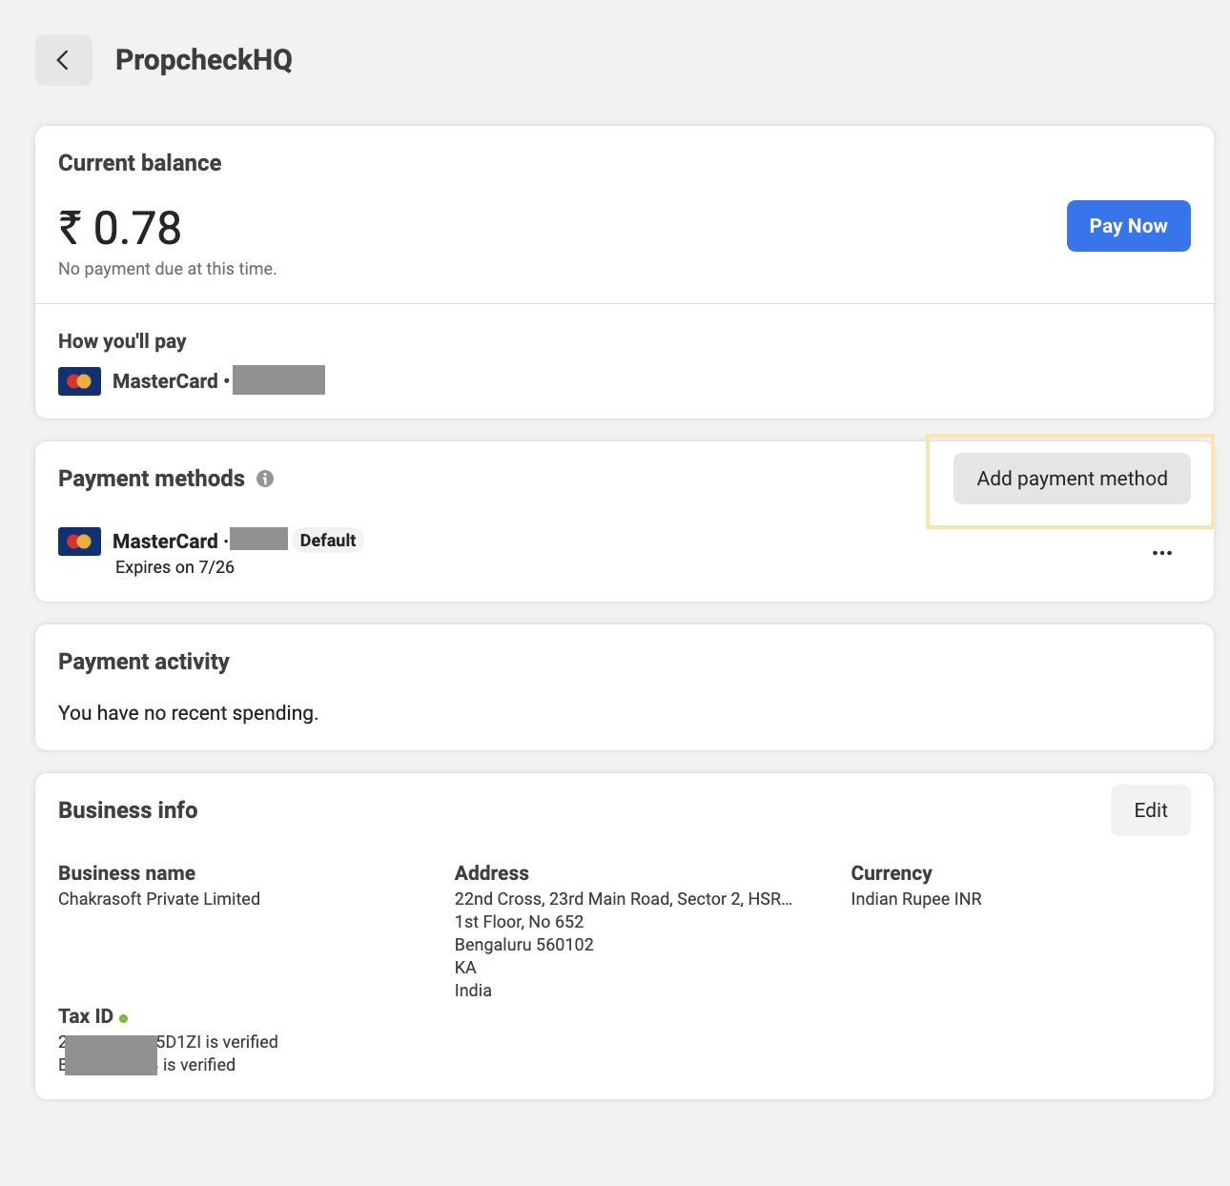Viewport: 1230px width, 1186px height.
Task: Click the Current balance heading
Action: click(140, 163)
